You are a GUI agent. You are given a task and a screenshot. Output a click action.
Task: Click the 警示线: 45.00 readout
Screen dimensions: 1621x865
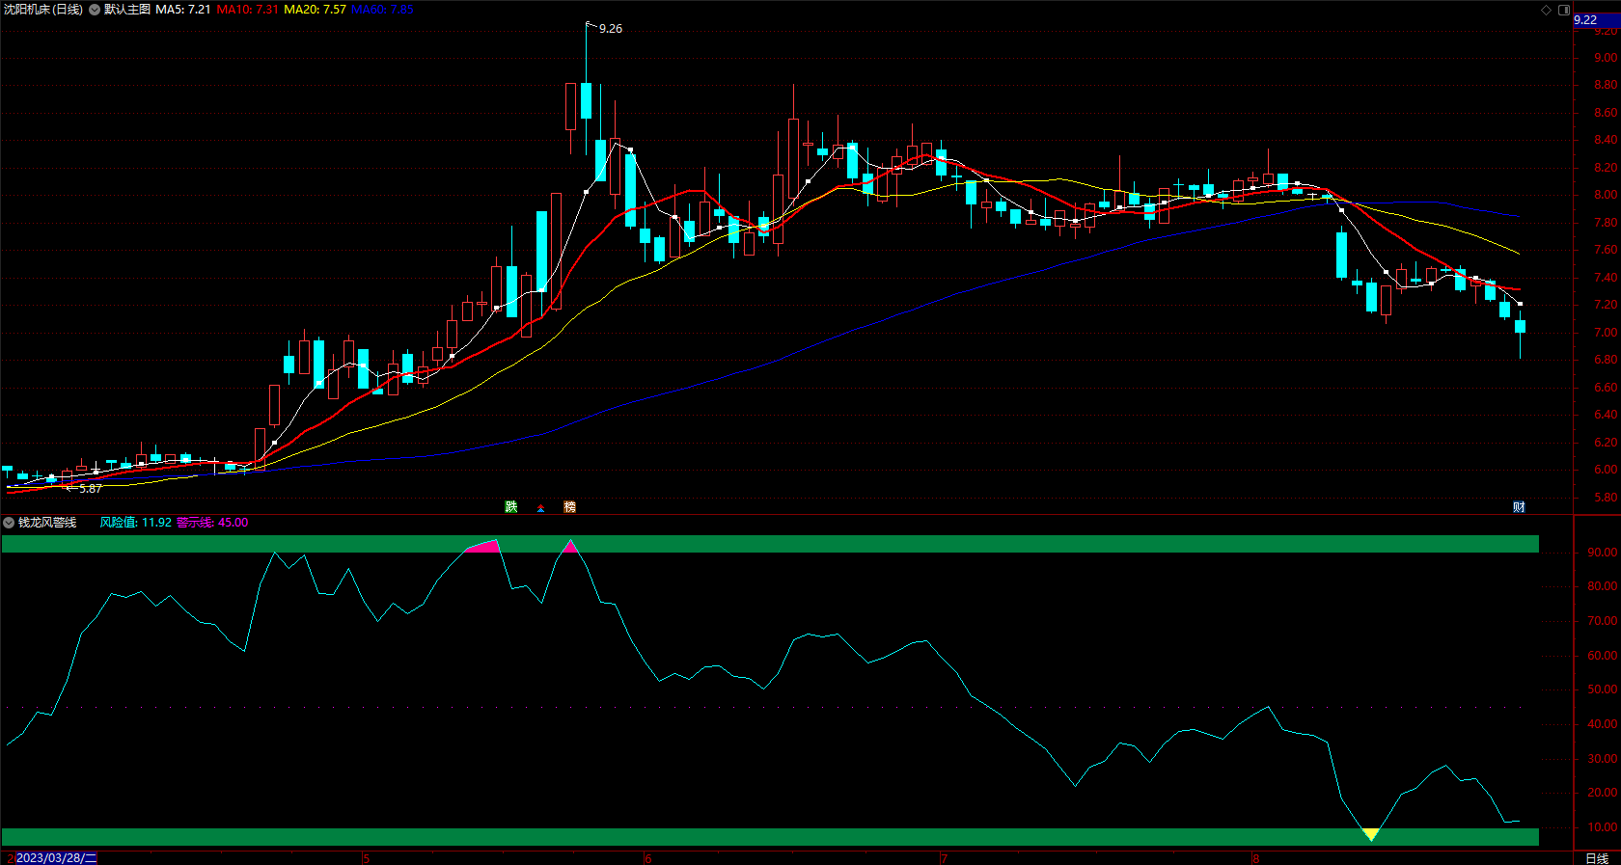[x=212, y=523]
